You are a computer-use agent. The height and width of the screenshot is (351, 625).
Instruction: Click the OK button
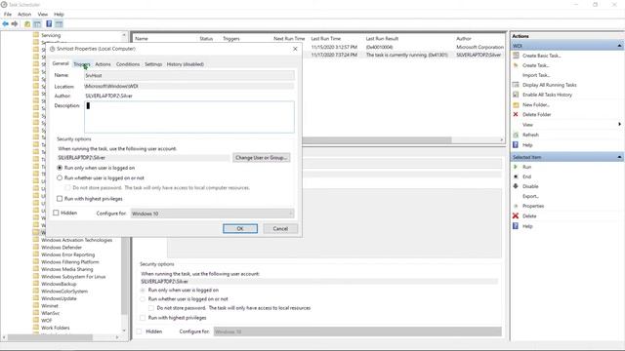(240, 228)
